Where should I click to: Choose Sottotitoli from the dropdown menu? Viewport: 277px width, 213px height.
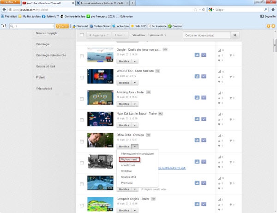pyautogui.click(x=137, y=171)
